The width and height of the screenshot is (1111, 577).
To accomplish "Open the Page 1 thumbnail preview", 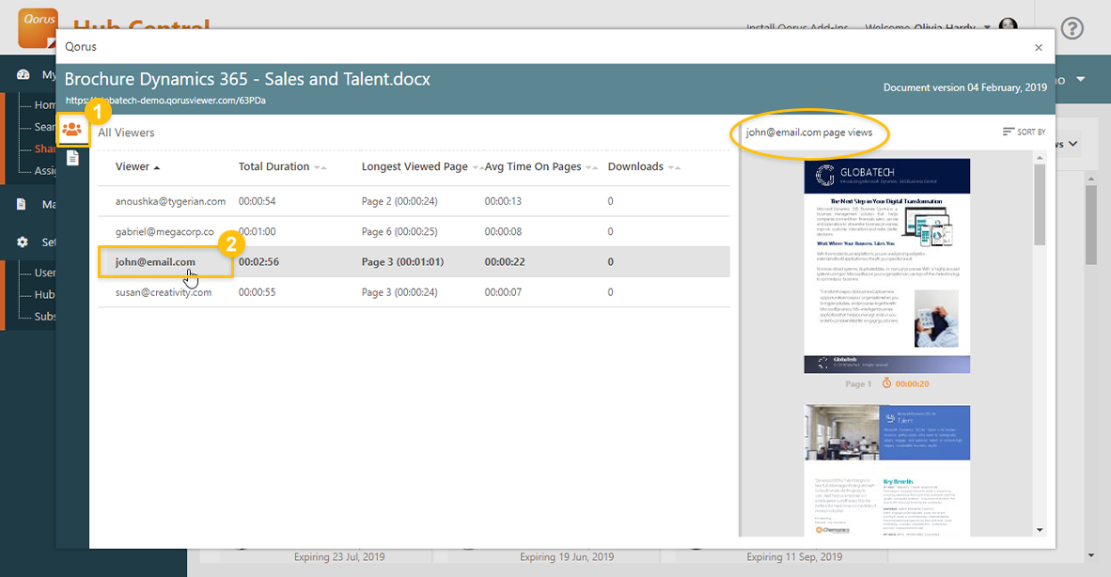I will click(886, 266).
